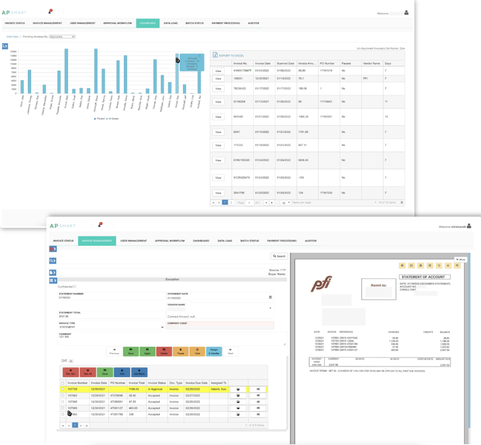Tick the header checkbox in the invoice grid
This screenshot has width=481, height=445.
point(62,383)
